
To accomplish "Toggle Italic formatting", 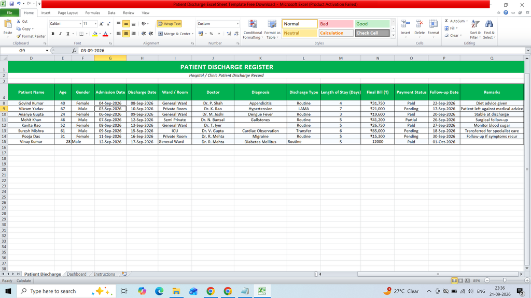I will pos(60,34).
